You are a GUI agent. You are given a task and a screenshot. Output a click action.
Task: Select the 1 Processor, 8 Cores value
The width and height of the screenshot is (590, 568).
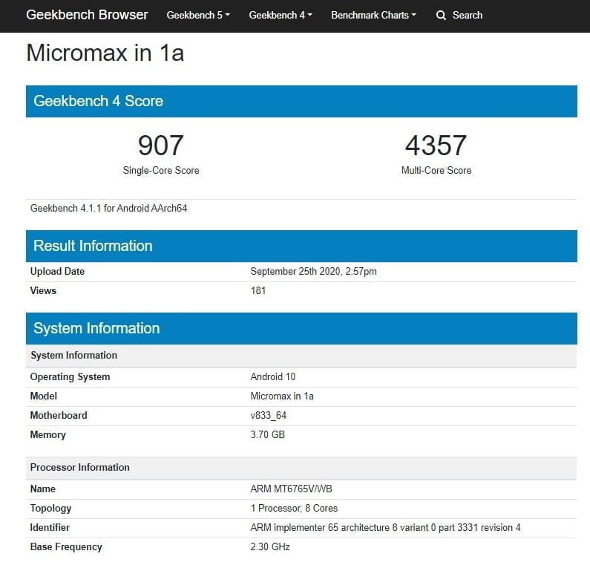click(294, 508)
